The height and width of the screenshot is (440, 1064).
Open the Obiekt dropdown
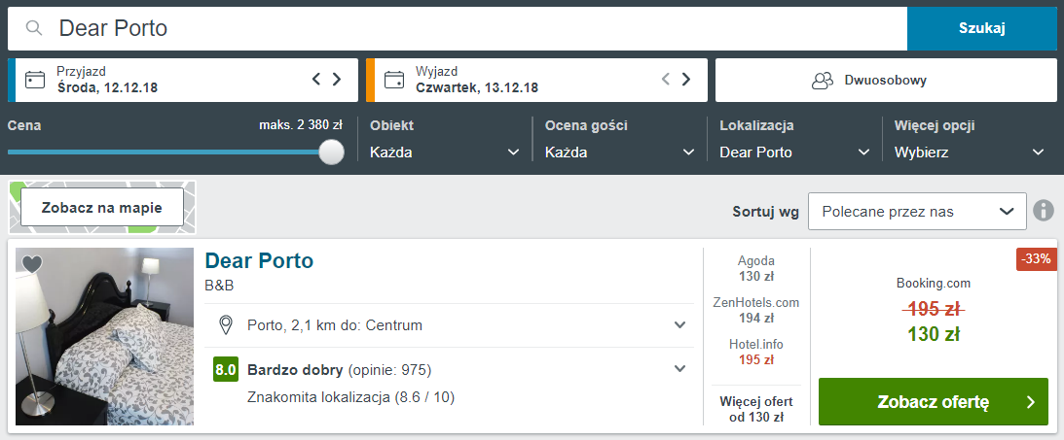tap(445, 152)
